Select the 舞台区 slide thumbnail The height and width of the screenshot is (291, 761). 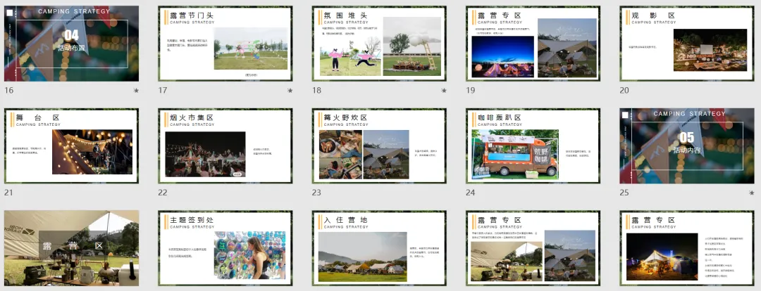tap(71, 145)
